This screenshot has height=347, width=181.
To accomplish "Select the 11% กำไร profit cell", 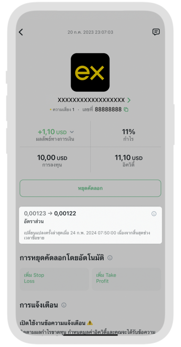I will [x=128, y=135].
